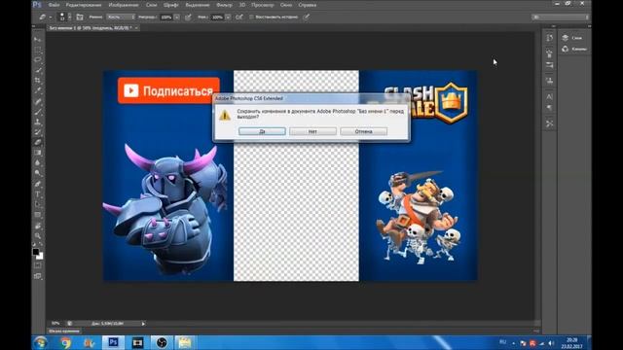Toggle pressure-for-opacity icon in options bar
623x350 pixels.
[x=188, y=17]
